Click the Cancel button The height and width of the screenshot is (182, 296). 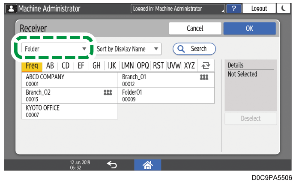[194, 29]
